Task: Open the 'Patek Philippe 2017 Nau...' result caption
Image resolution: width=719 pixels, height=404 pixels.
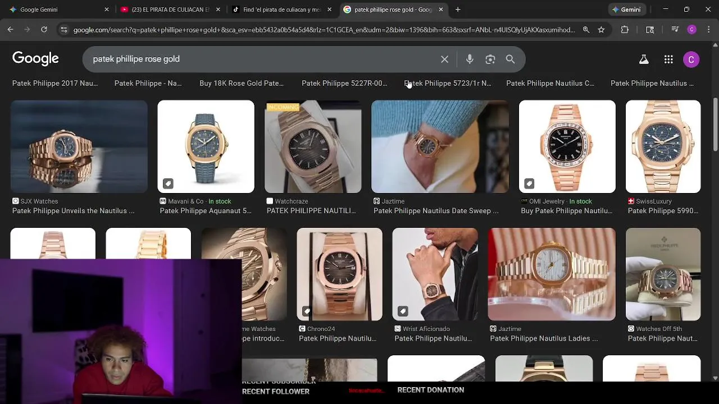Action: (55, 83)
